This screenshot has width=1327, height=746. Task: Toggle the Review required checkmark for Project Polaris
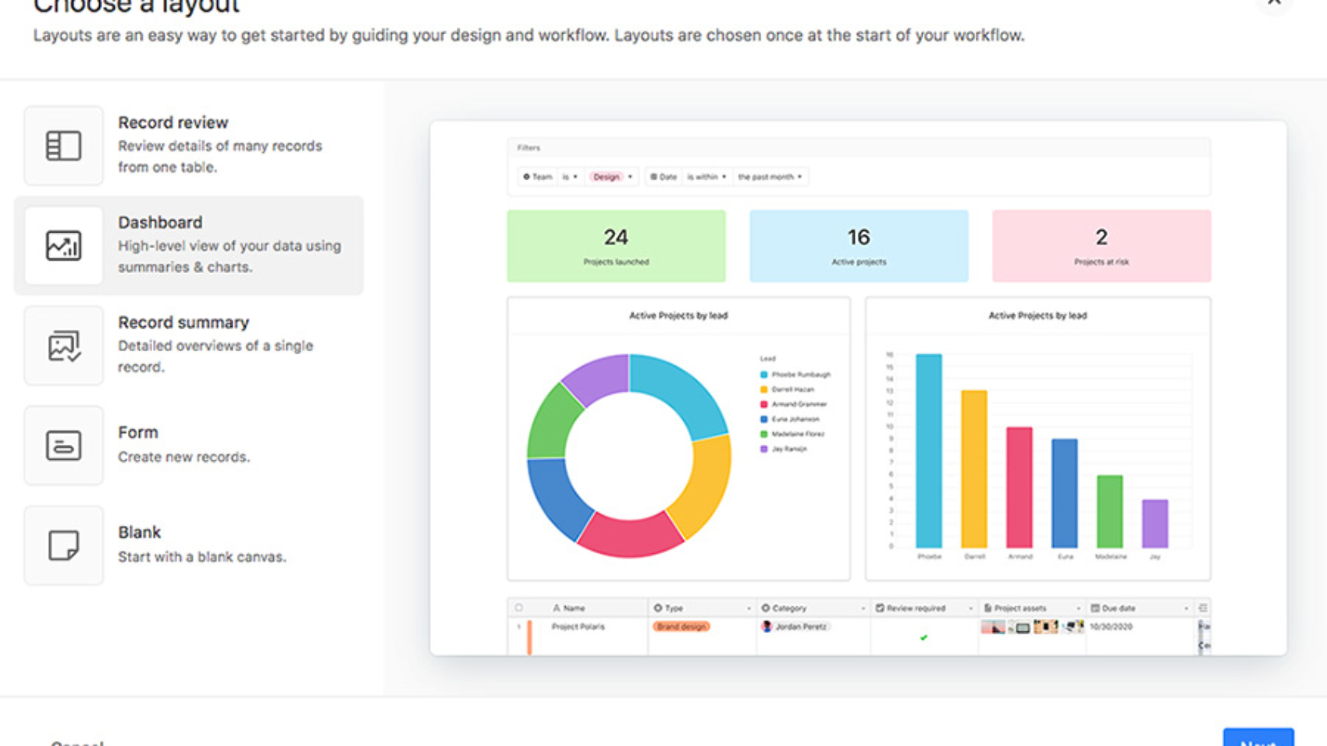pyautogui.click(x=923, y=638)
